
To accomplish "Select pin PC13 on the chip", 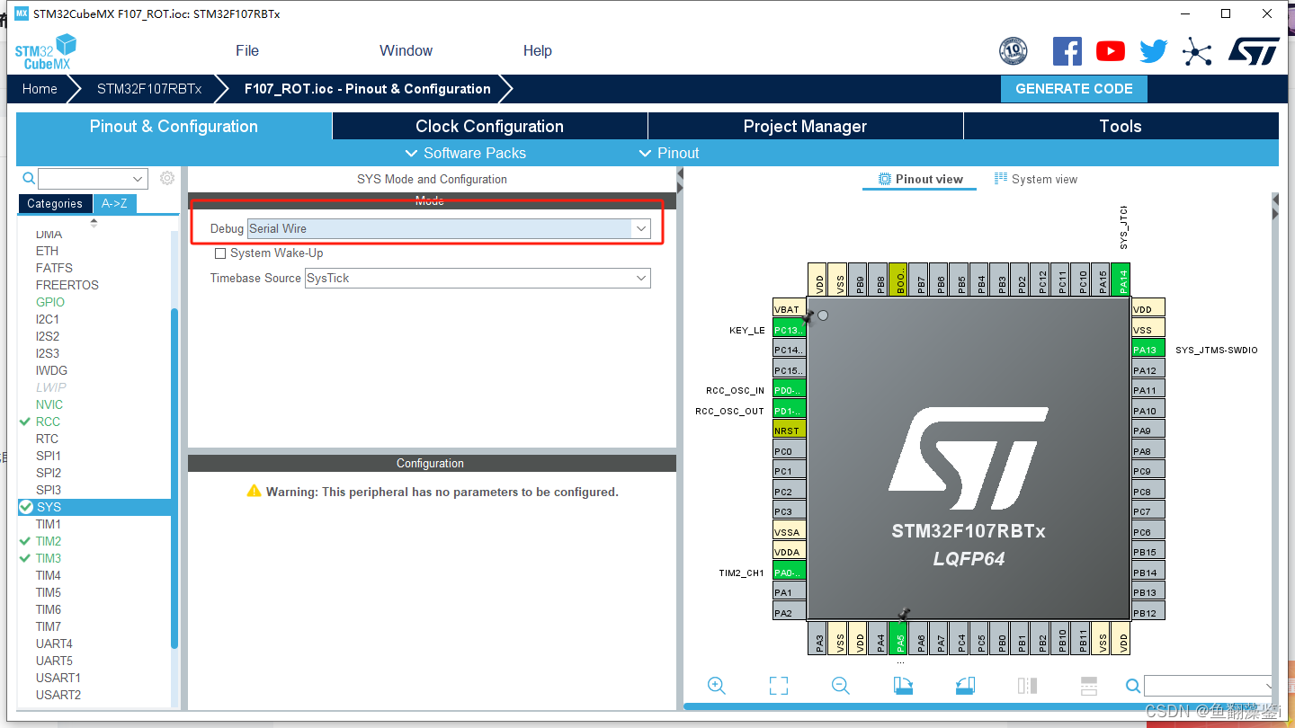I will [790, 330].
